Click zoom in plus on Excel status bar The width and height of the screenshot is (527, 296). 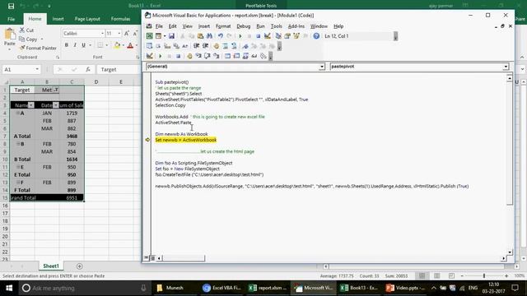(x=506, y=276)
